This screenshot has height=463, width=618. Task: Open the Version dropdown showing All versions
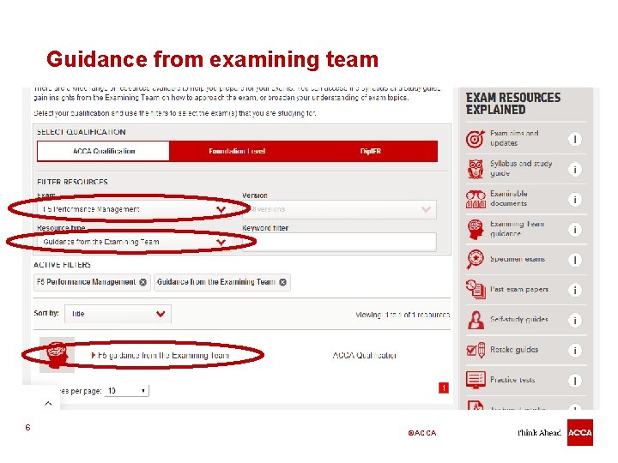point(339,209)
